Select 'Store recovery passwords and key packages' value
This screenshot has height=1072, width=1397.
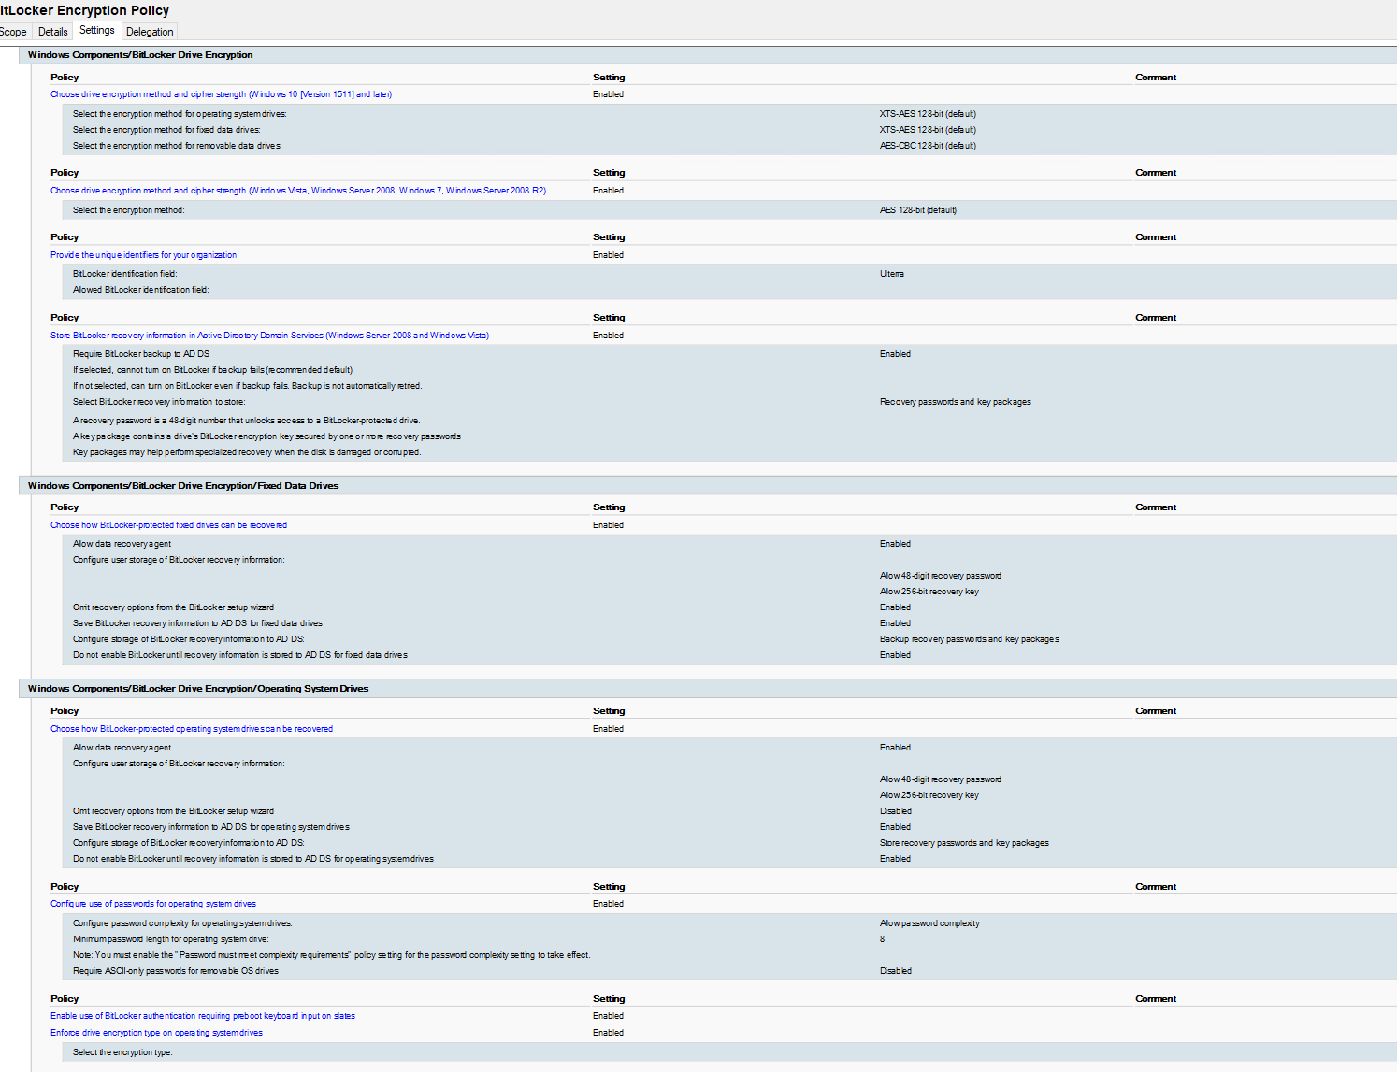pos(964,843)
